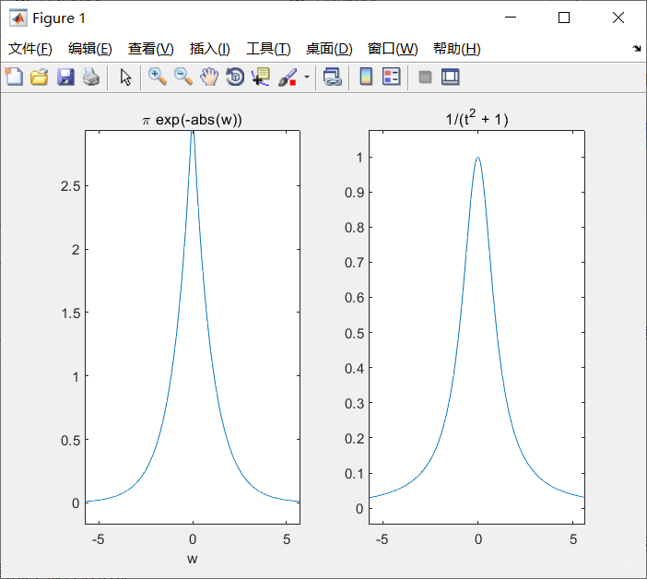This screenshot has height=579, width=647.
Task: Insert a colorbar using the toolbar icon
Action: [366, 77]
